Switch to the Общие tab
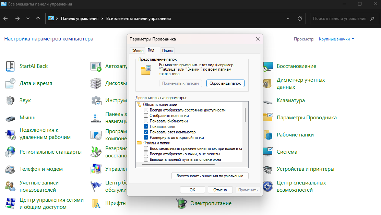 (138, 50)
